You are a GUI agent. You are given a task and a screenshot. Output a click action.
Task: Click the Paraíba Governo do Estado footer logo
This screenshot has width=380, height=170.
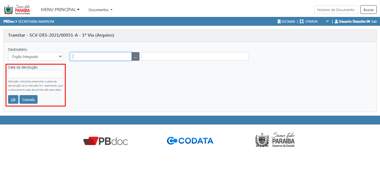275,139
